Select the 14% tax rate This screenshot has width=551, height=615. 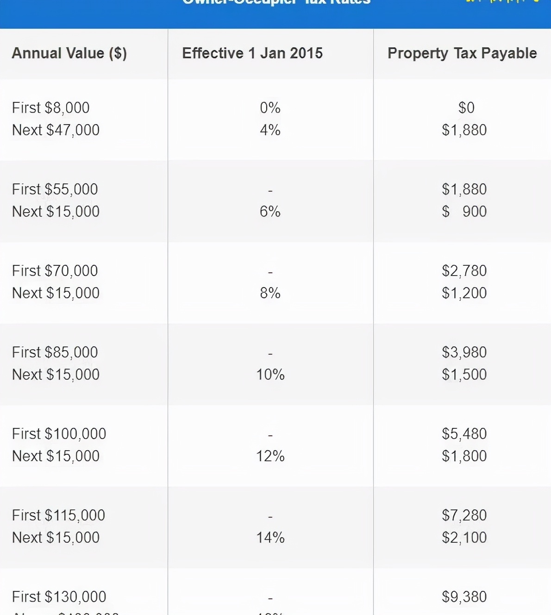click(270, 538)
